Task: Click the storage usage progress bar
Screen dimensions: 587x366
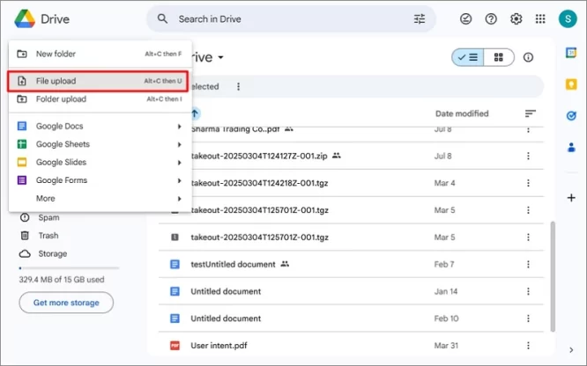Action: pyautogui.click(x=69, y=268)
